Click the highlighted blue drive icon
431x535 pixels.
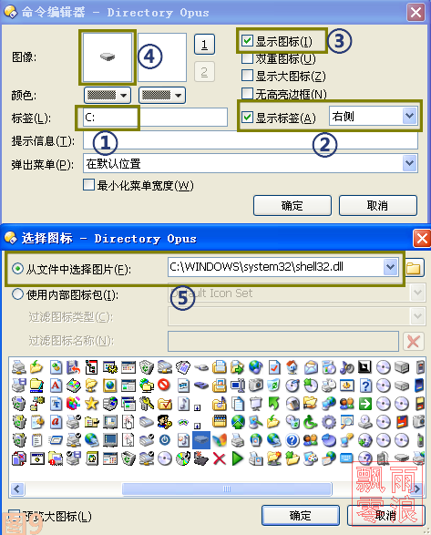(201, 440)
